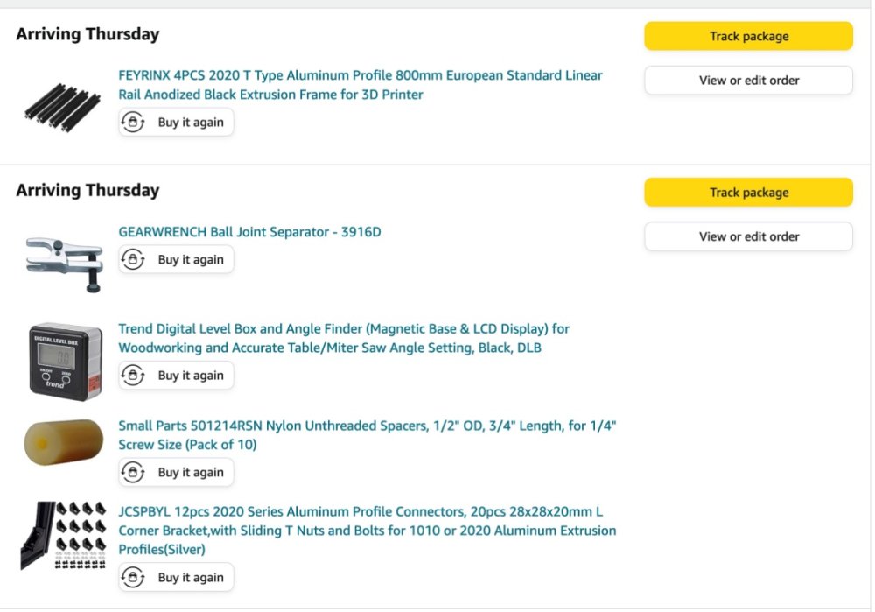Click the reorder icon beside Nylon Spacers
The width and height of the screenshot is (875, 612).
pos(133,472)
